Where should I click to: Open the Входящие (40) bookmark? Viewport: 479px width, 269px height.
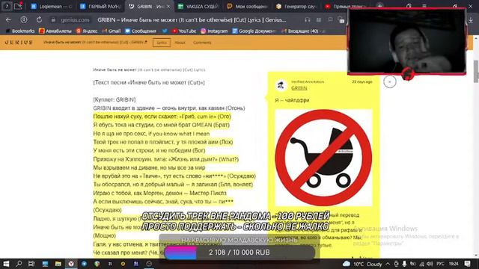coord(303,31)
